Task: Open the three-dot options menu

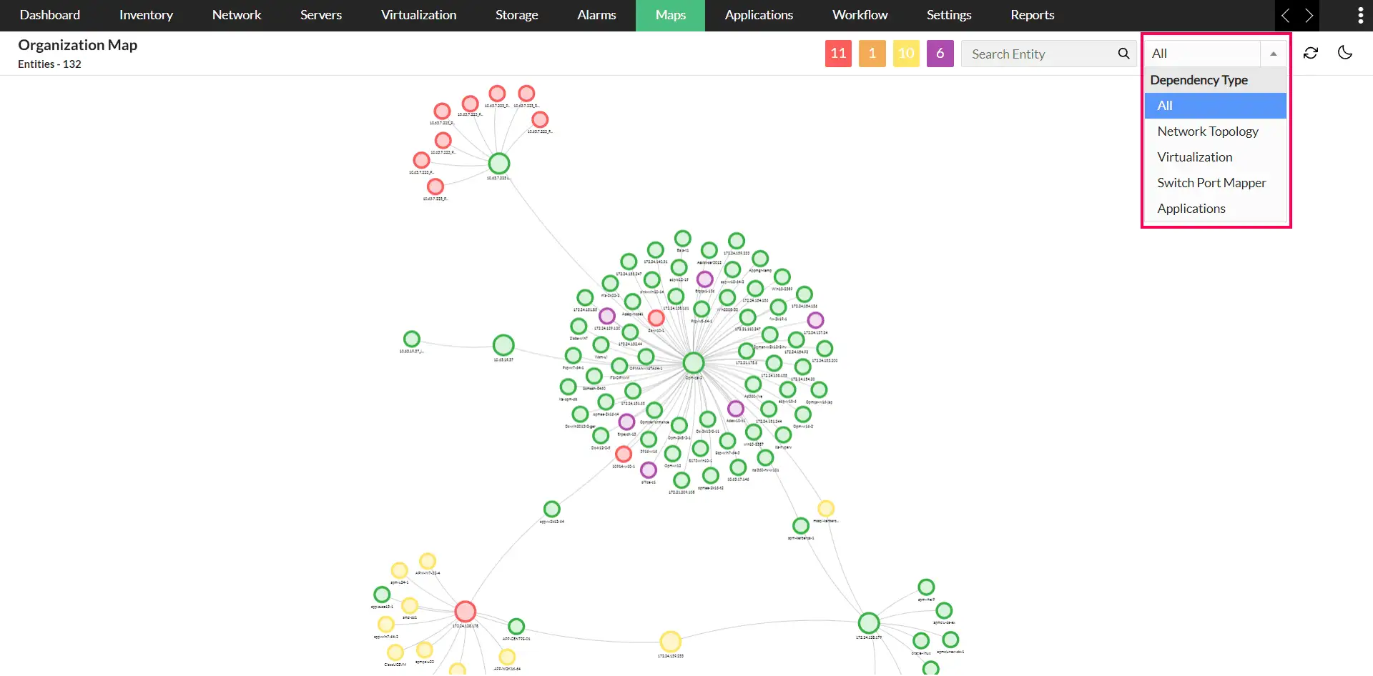Action: coord(1362,15)
